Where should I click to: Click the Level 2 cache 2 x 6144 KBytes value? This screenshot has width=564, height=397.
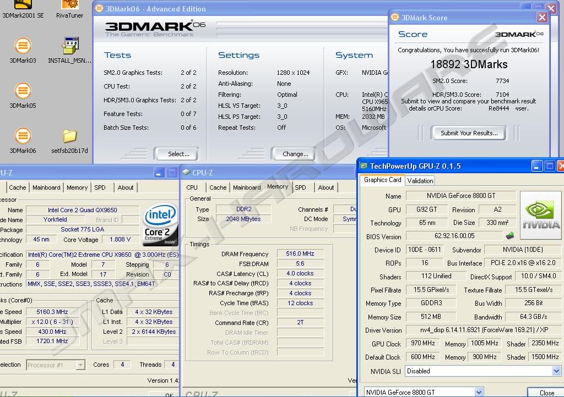point(153,332)
